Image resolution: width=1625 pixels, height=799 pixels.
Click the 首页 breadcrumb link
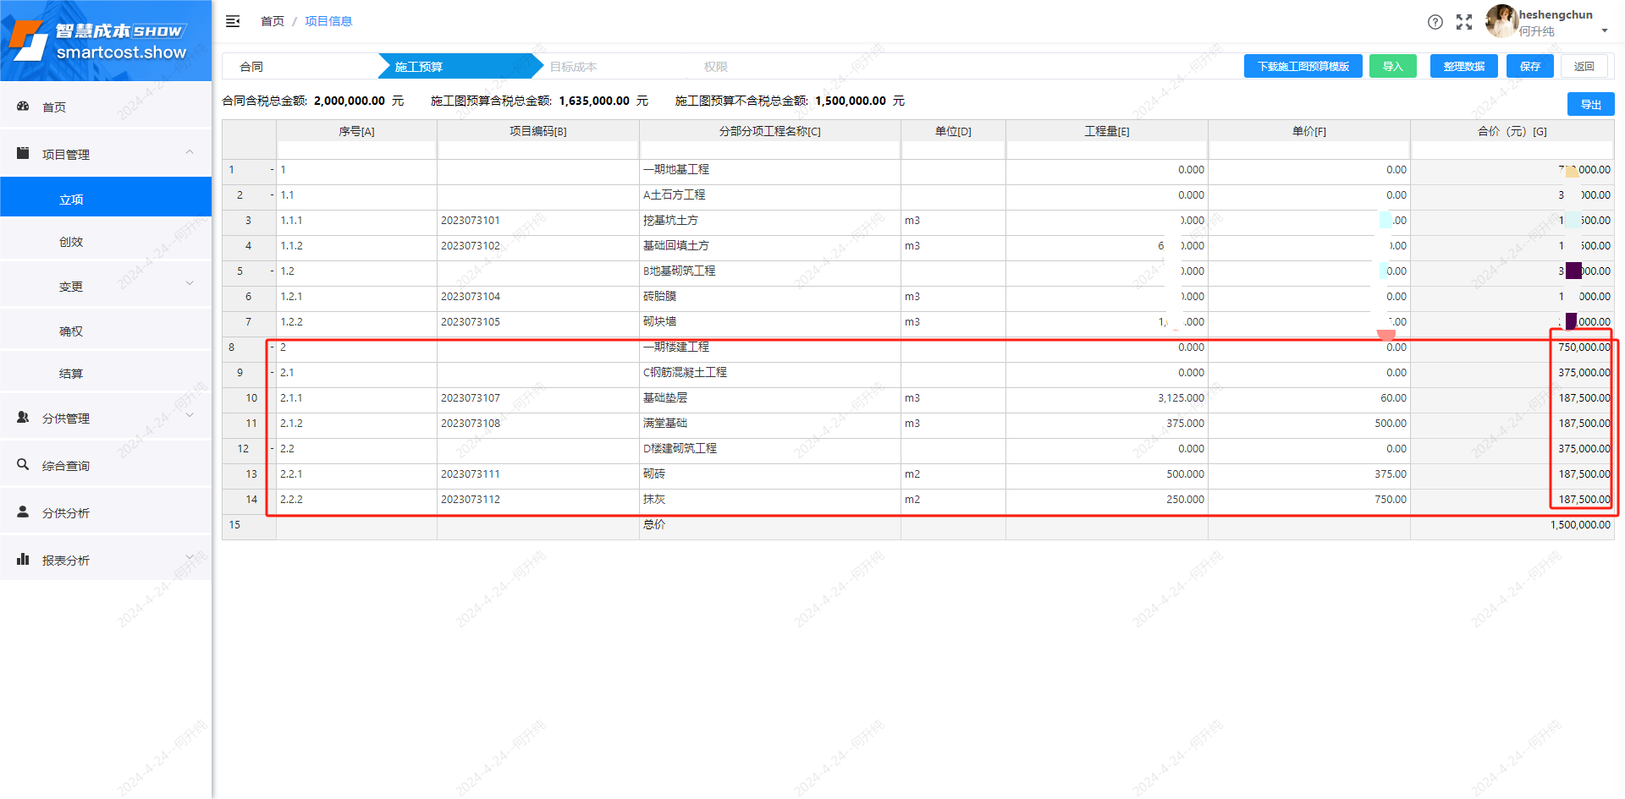[273, 21]
